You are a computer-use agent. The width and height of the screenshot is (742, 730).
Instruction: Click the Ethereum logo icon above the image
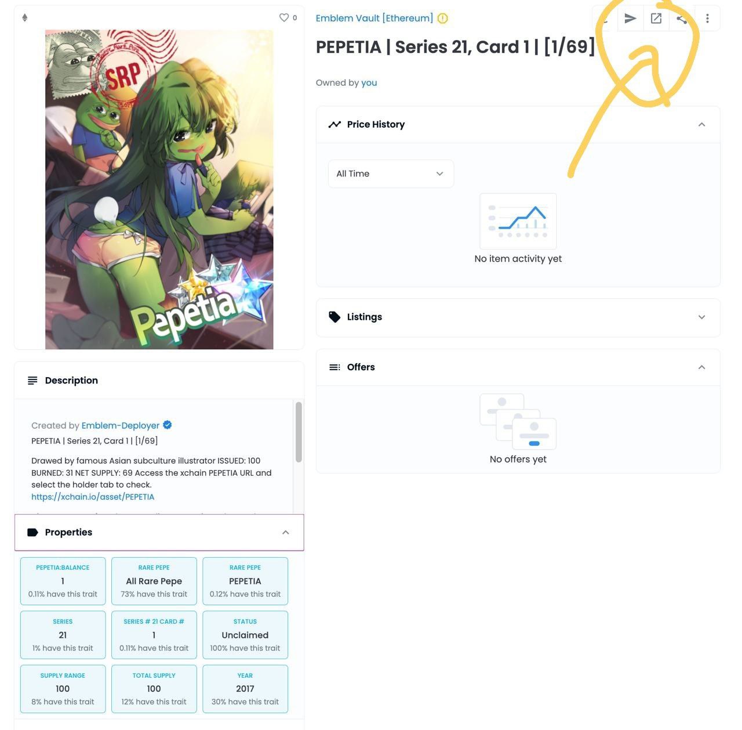[x=24, y=18]
